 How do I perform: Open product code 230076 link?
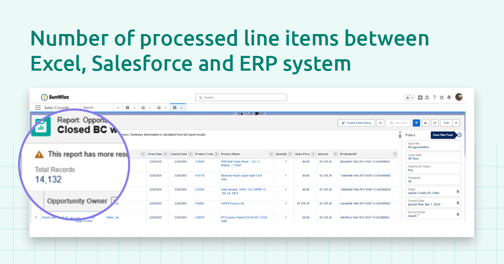199,217
